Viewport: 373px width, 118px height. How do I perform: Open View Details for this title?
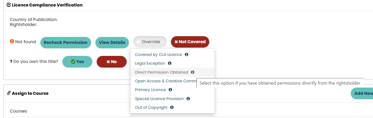point(112,42)
